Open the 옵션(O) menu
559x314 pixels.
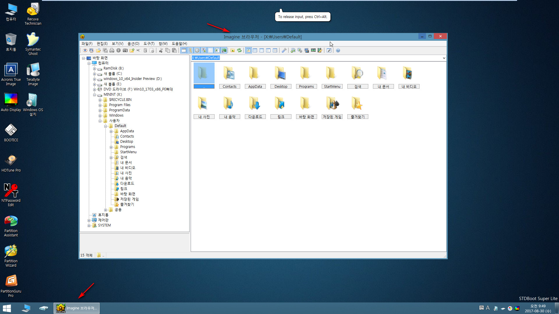coord(133,44)
